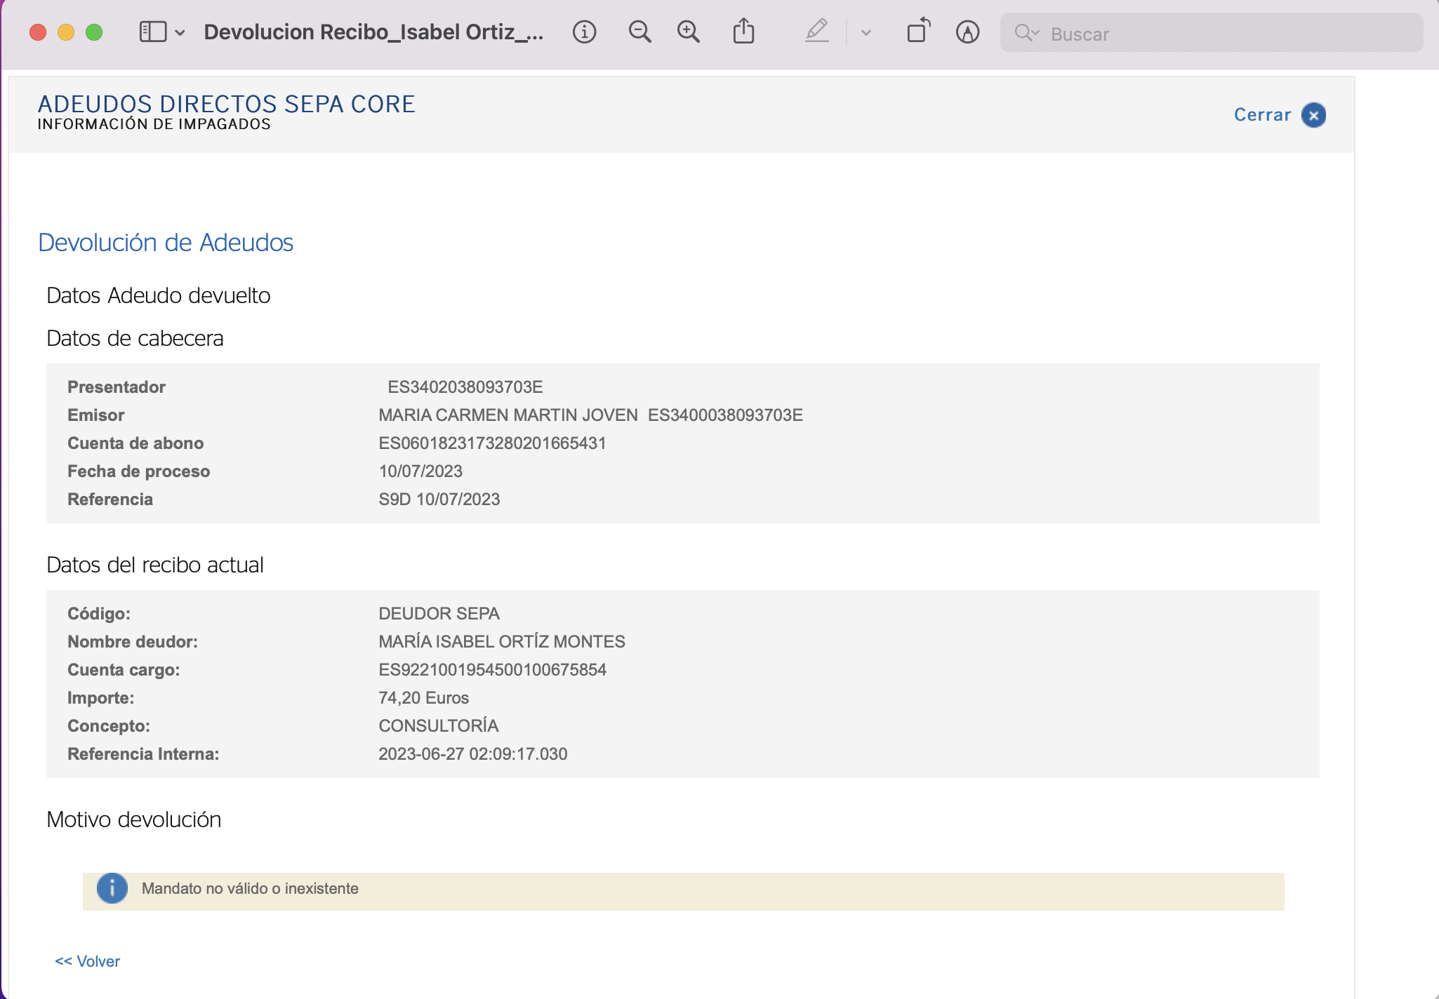Show the Markup toolbar
The width and height of the screenshot is (1439, 999).
coord(967,32)
